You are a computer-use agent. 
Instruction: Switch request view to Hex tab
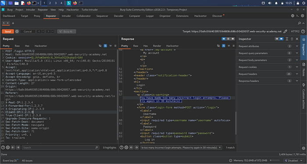pyautogui.click(x=27, y=46)
